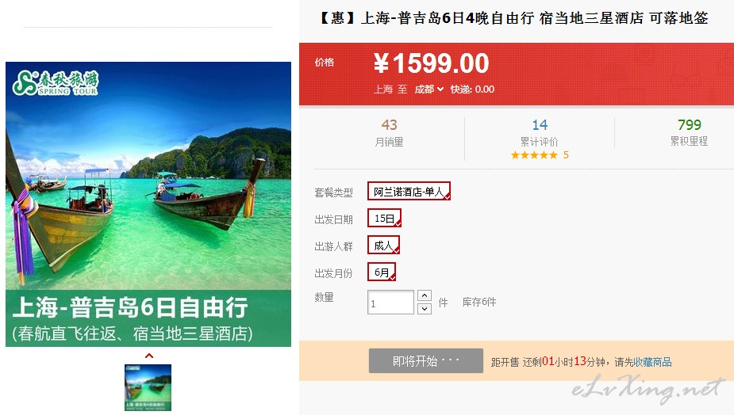The width and height of the screenshot is (734, 415).
Task: Click the 累积里程 value 799
Action: click(x=689, y=125)
